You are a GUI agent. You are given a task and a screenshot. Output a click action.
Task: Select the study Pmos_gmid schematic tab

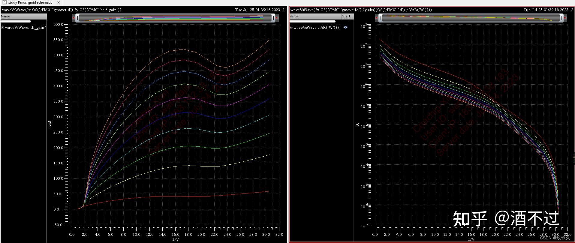pos(30,2)
